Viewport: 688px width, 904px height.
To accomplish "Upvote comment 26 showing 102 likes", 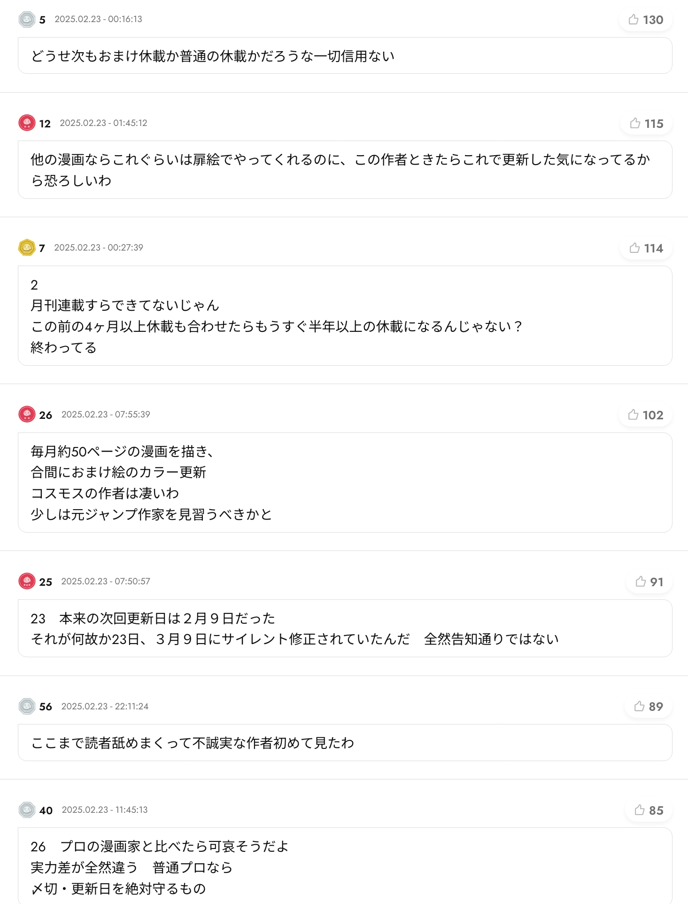I will (x=645, y=415).
